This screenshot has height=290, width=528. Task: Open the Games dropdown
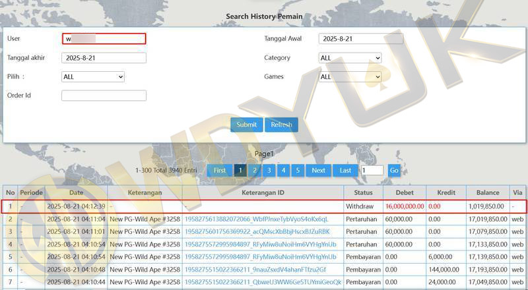tap(350, 76)
